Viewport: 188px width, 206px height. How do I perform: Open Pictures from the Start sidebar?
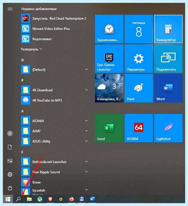point(10,161)
